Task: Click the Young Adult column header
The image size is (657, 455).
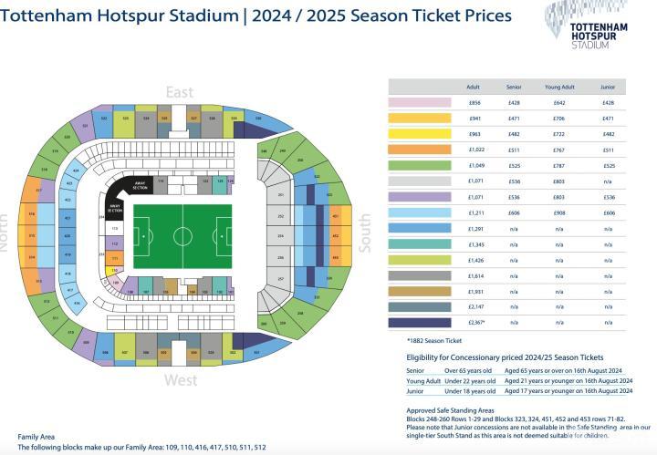Action: pyautogui.click(x=558, y=87)
